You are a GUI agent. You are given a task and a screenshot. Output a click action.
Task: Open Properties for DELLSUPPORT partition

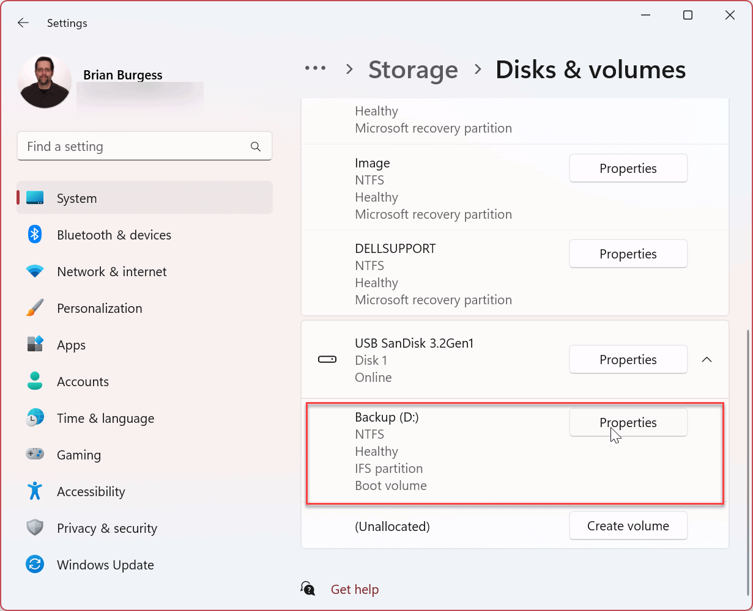[x=628, y=254]
